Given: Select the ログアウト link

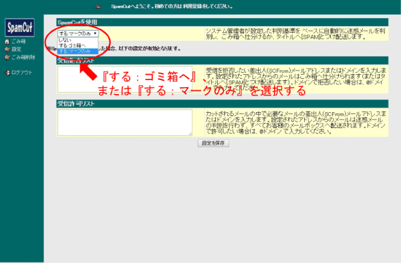Looking at the screenshot, I should pyautogui.click(x=22, y=73).
